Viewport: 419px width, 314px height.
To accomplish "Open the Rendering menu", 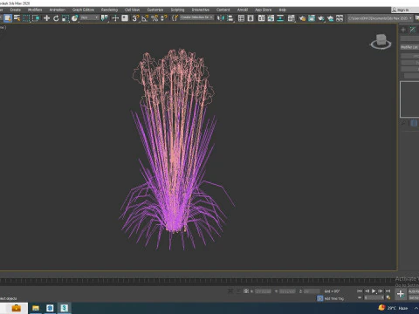I will click(109, 10).
